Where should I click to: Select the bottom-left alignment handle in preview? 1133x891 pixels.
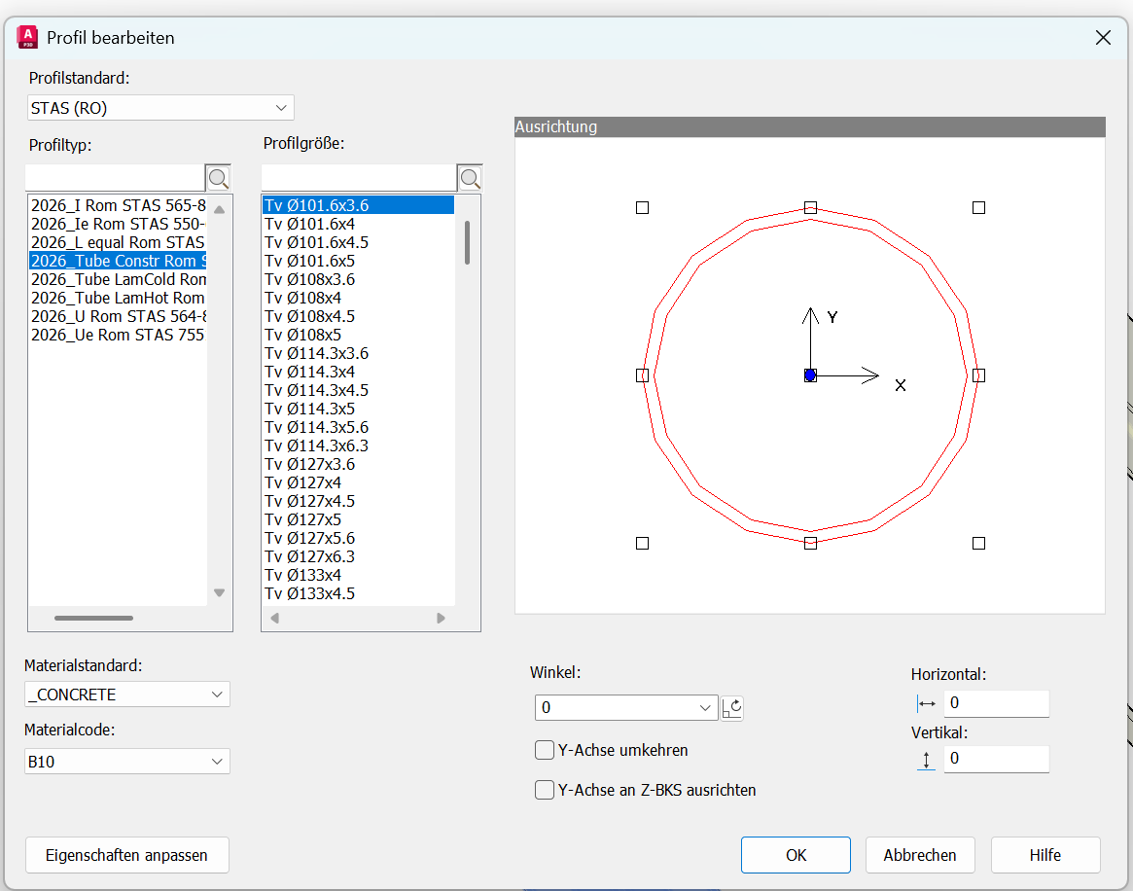coord(642,543)
